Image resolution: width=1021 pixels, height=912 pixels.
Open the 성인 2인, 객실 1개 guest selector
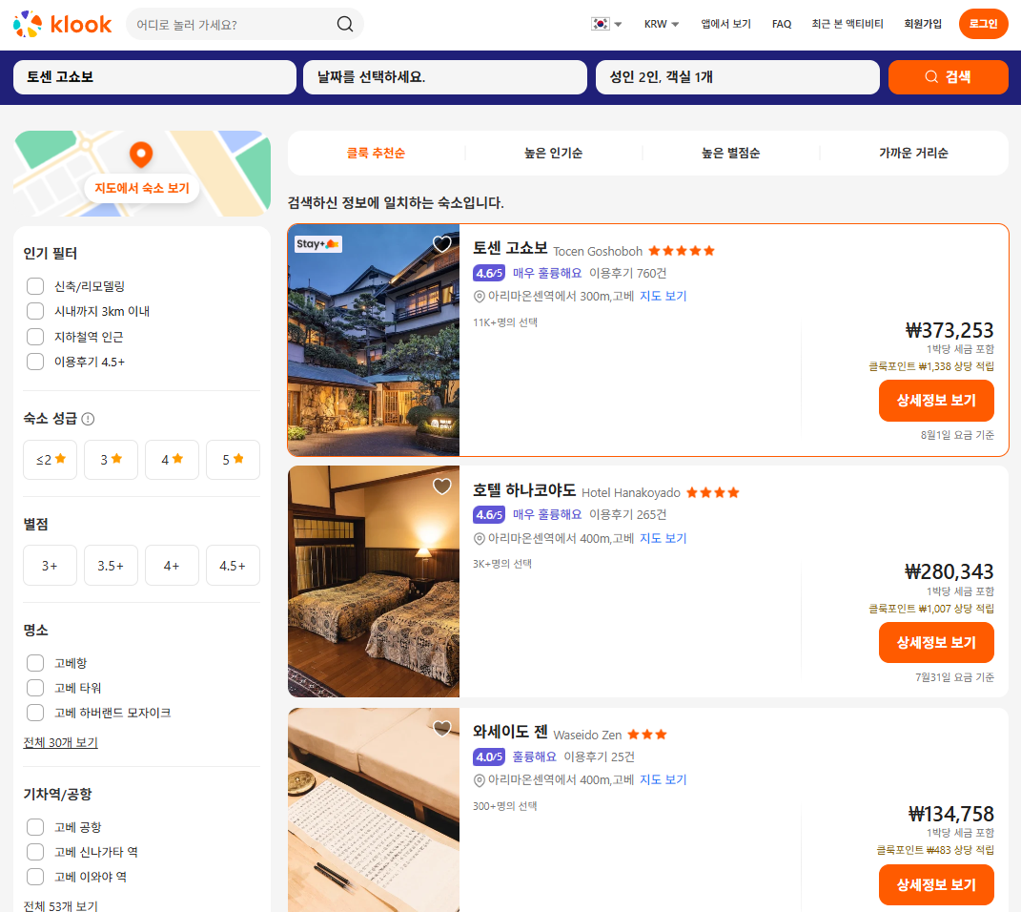click(738, 77)
